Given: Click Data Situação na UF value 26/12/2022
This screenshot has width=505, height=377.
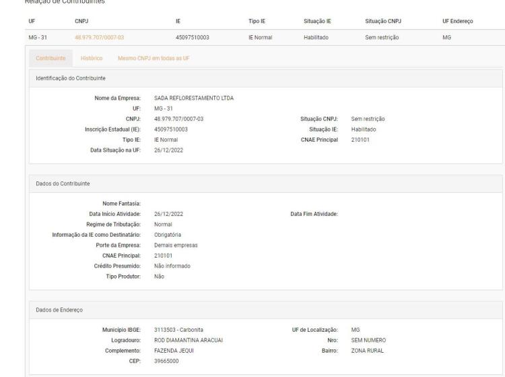Looking at the screenshot, I should click(x=168, y=150).
